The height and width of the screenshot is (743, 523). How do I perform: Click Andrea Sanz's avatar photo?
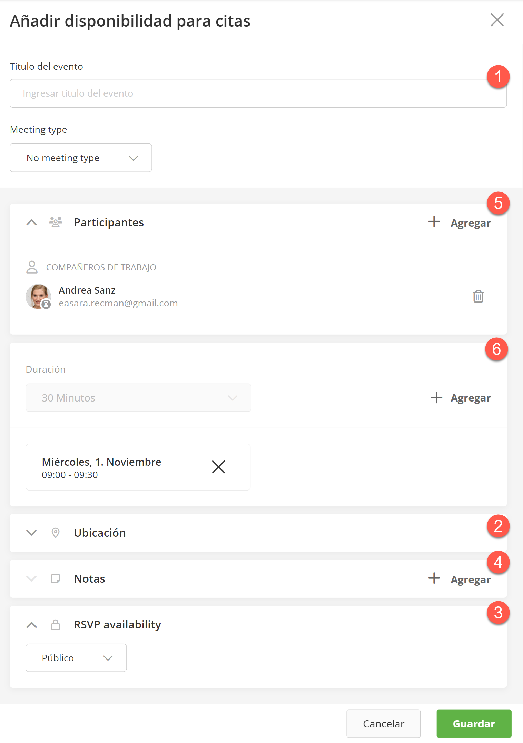[x=38, y=296]
